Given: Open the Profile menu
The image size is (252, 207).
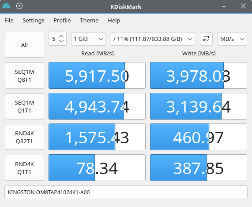Looking at the screenshot, I should coord(62,21).
